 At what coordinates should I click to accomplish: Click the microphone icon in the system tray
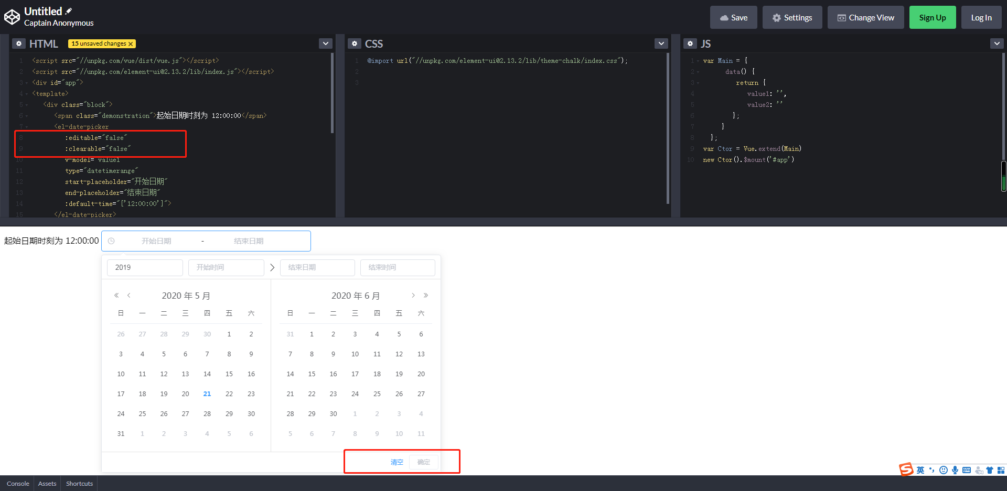point(955,470)
